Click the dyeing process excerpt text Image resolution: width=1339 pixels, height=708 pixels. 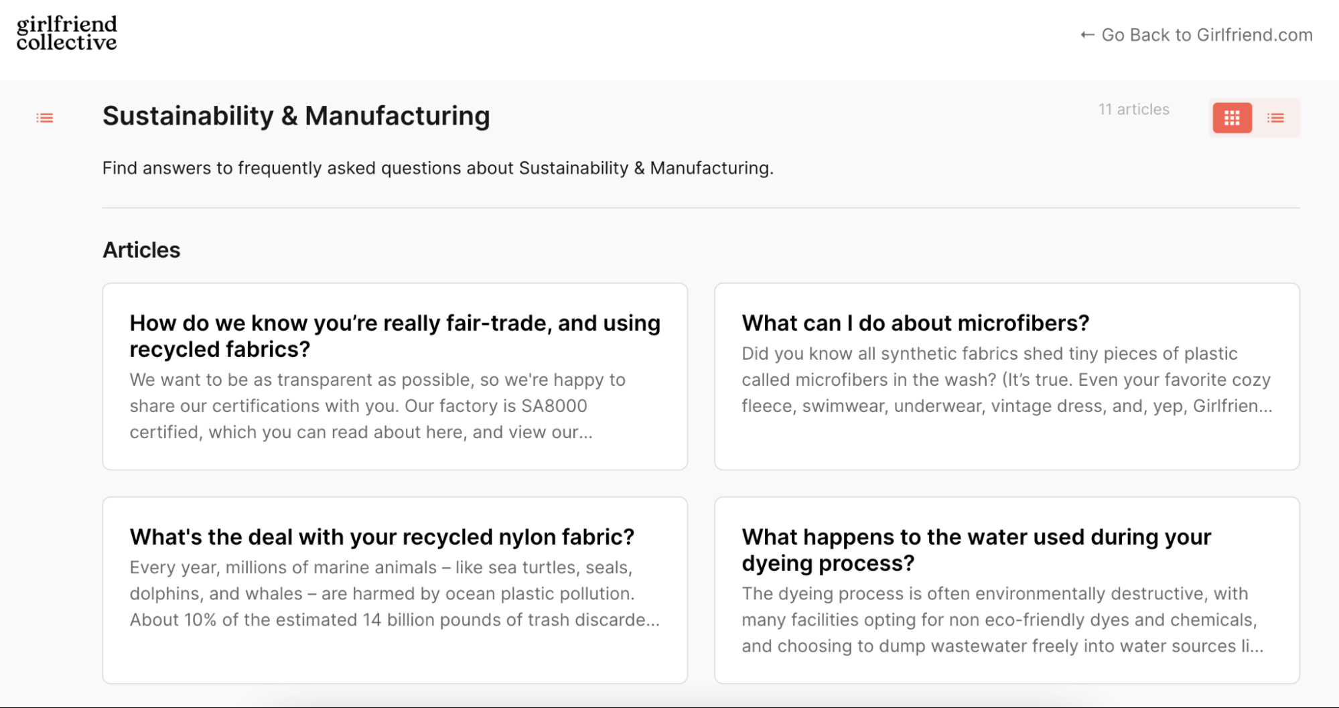coord(1002,620)
